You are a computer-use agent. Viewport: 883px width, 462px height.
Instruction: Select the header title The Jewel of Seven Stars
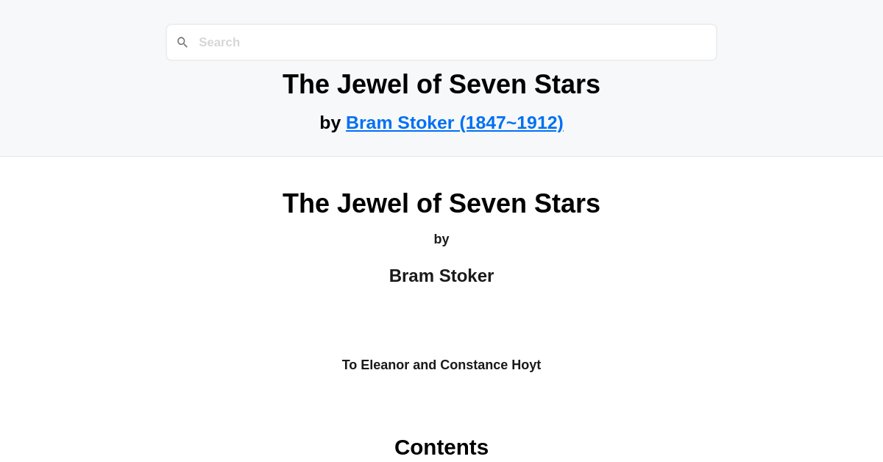[441, 84]
